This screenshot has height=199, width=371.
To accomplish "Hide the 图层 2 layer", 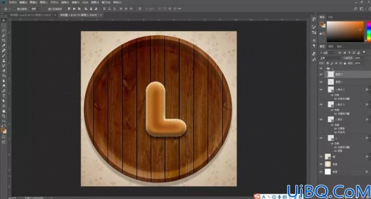I will point(321,75).
